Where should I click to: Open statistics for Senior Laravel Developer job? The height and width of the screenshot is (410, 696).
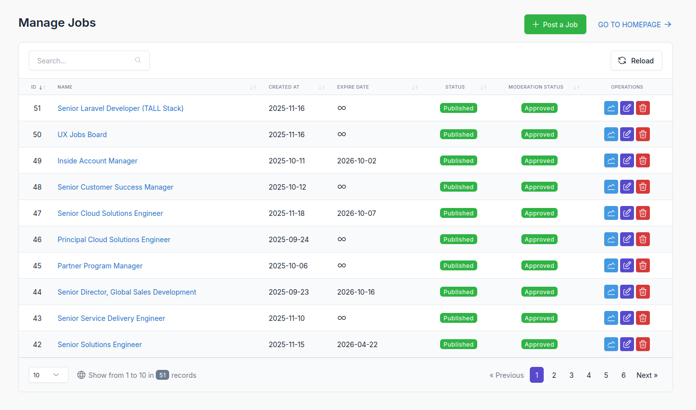[x=611, y=108]
